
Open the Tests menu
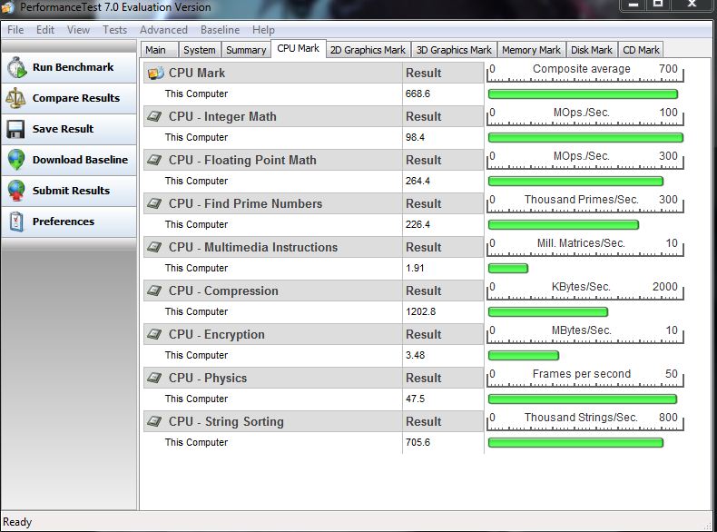(114, 30)
